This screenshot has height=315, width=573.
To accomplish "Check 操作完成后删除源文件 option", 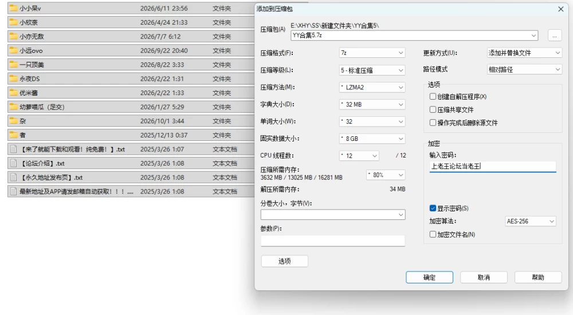I will tap(433, 123).
